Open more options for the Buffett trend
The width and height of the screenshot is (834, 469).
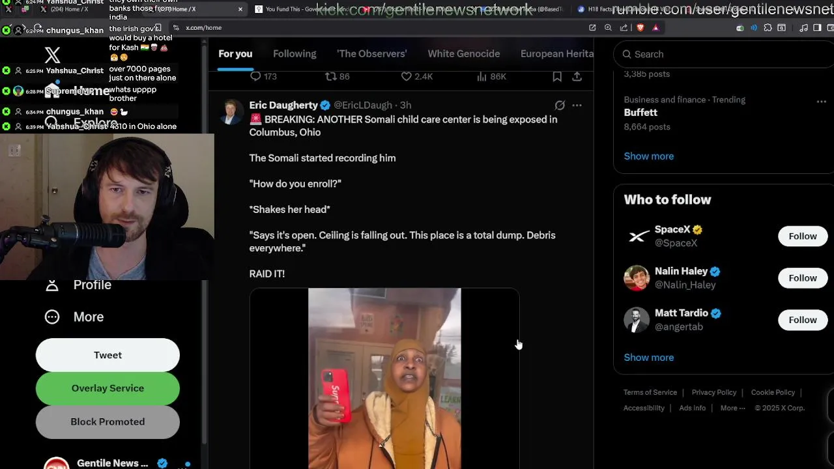pos(821,102)
